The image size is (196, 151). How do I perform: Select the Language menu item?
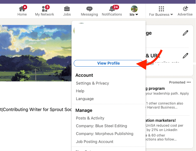click(85, 99)
